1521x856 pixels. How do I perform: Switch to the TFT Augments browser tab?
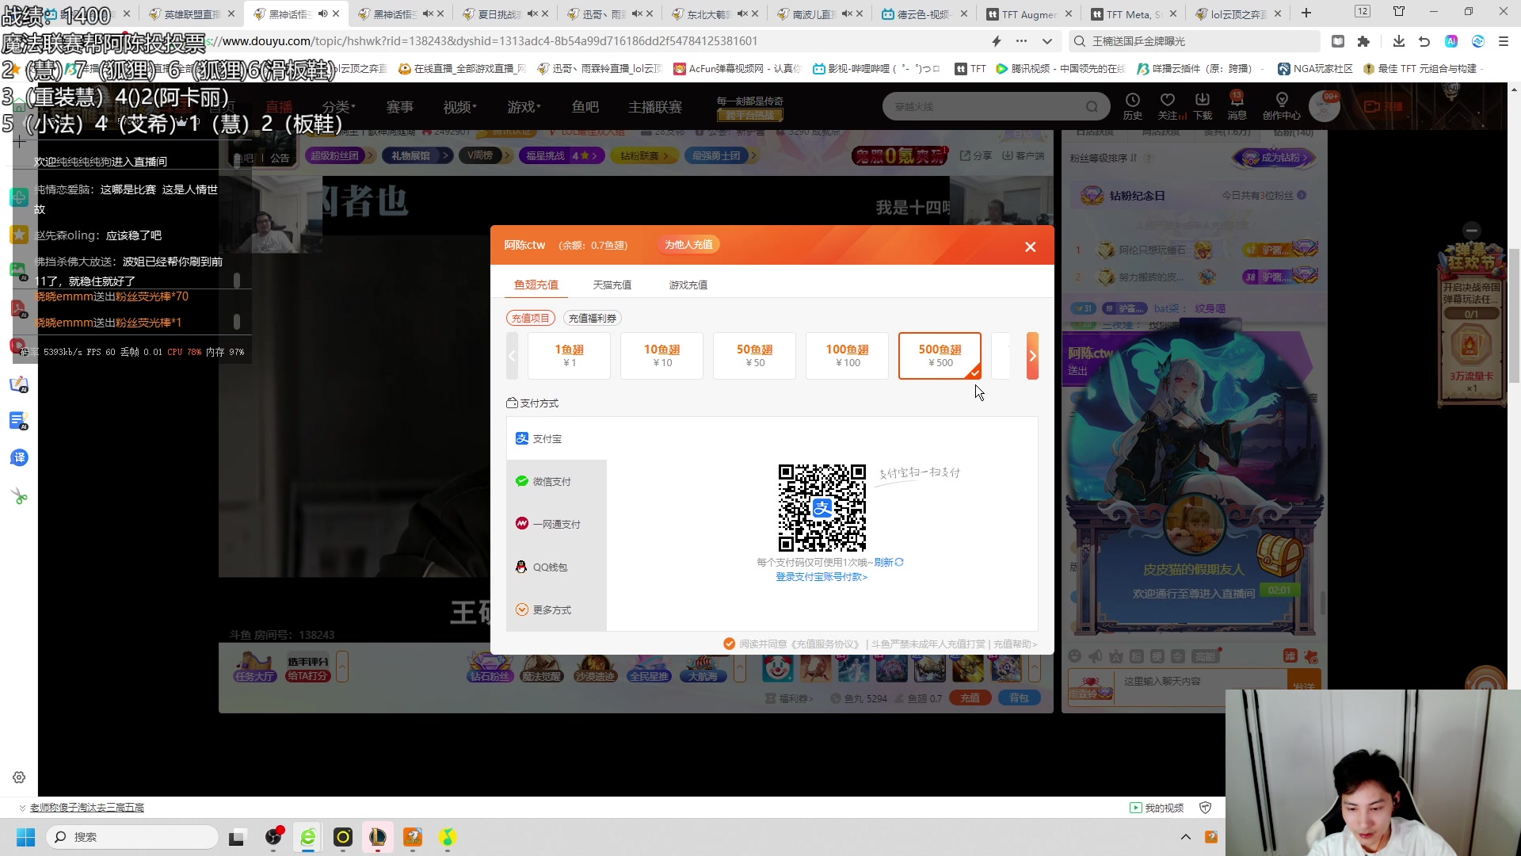[x=1027, y=13]
